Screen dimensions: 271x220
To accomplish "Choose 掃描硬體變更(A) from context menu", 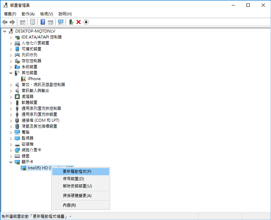I will click(81, 196).
